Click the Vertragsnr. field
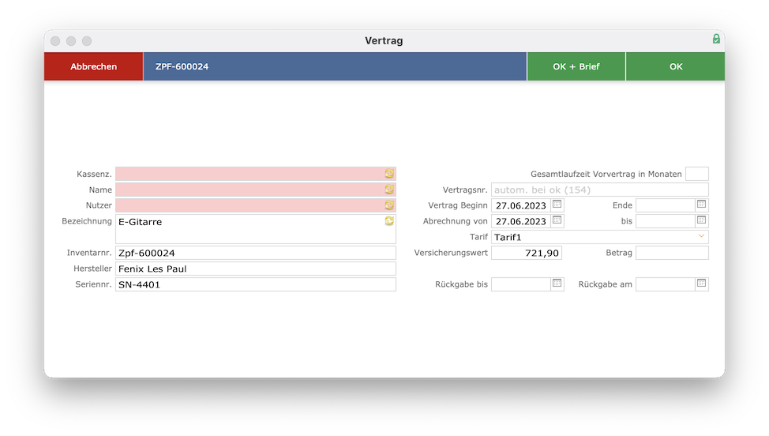This screenshot has height=436, width=769. pos(600,190)
